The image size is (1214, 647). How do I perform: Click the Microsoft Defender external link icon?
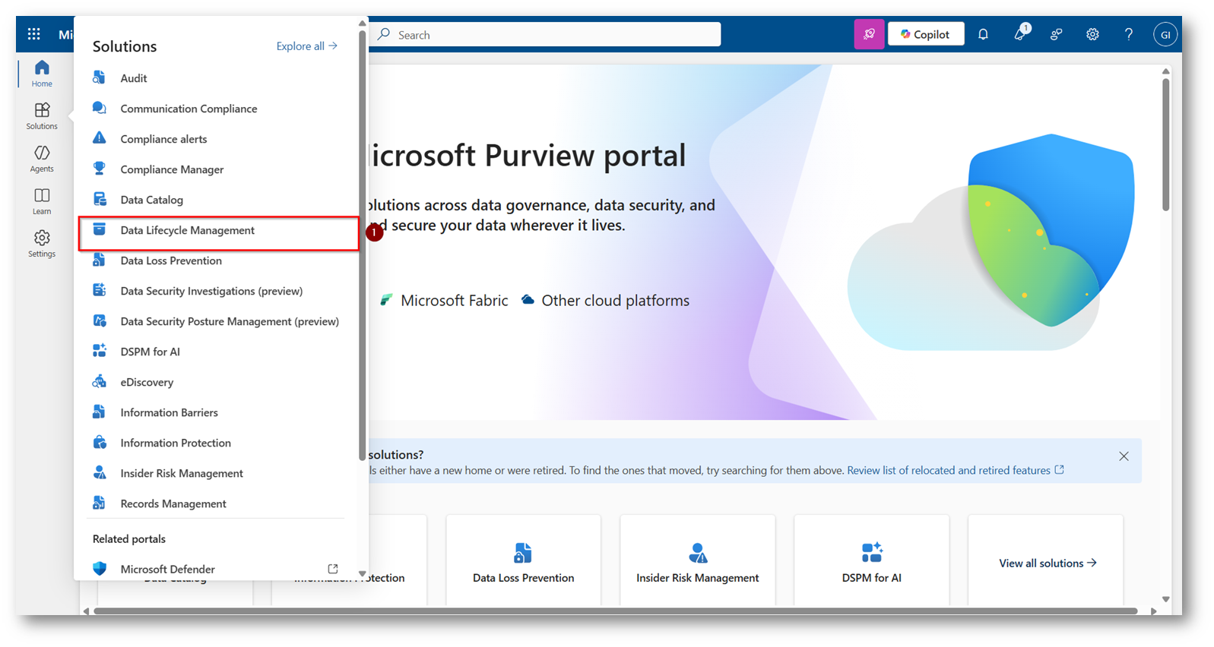tap(333, 568)
